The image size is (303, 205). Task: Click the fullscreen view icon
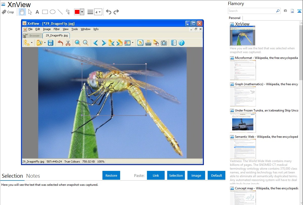tap(140, 43)
